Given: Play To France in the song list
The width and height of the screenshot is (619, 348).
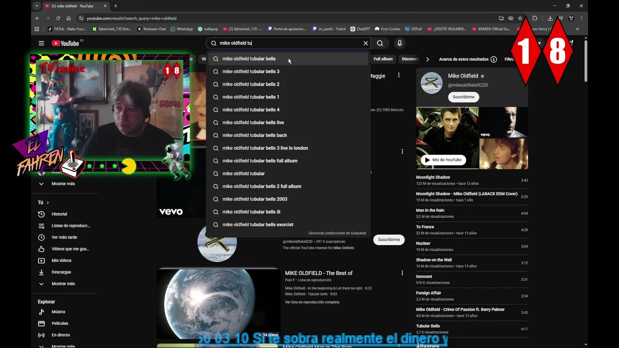Looking at the screenshot, I should tap(472, 230).
